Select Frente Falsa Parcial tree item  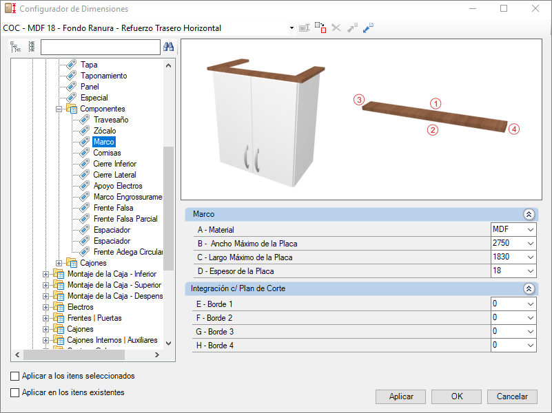pyautogui.click(x=125, y=219)
